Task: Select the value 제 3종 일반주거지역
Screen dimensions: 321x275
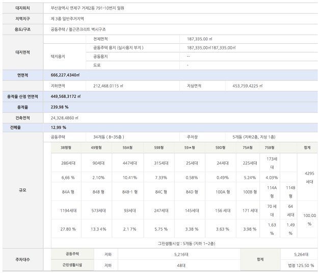Action: 67,19
